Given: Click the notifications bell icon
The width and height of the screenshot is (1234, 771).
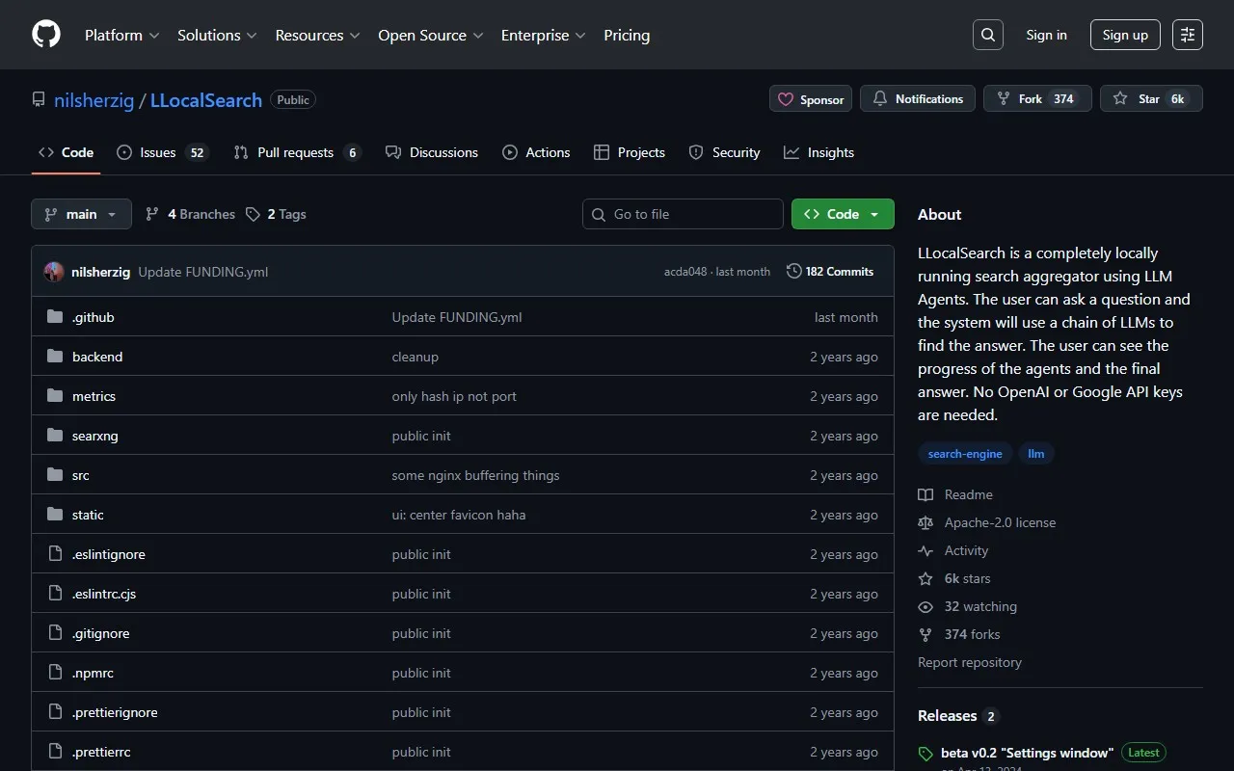Looking at the screenshot, I should click(x=879, y=98).
